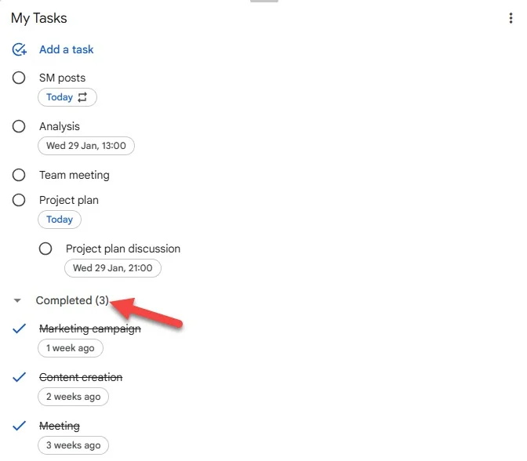527x461 pixels.
Task: Uncheck the completed Meeting checkmark
Action: pos(19,426)
